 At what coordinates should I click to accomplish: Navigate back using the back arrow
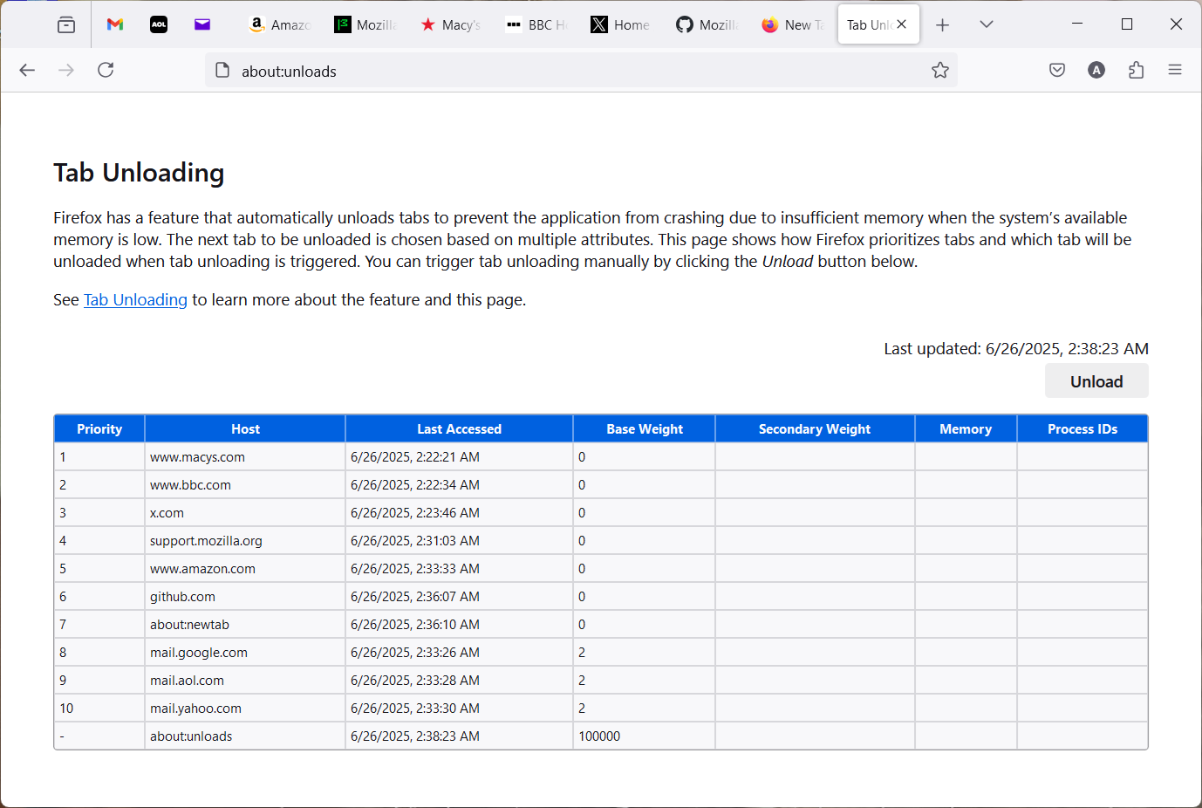coord(26,70)
